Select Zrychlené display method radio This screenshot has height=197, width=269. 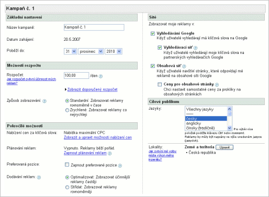[67, 110]
